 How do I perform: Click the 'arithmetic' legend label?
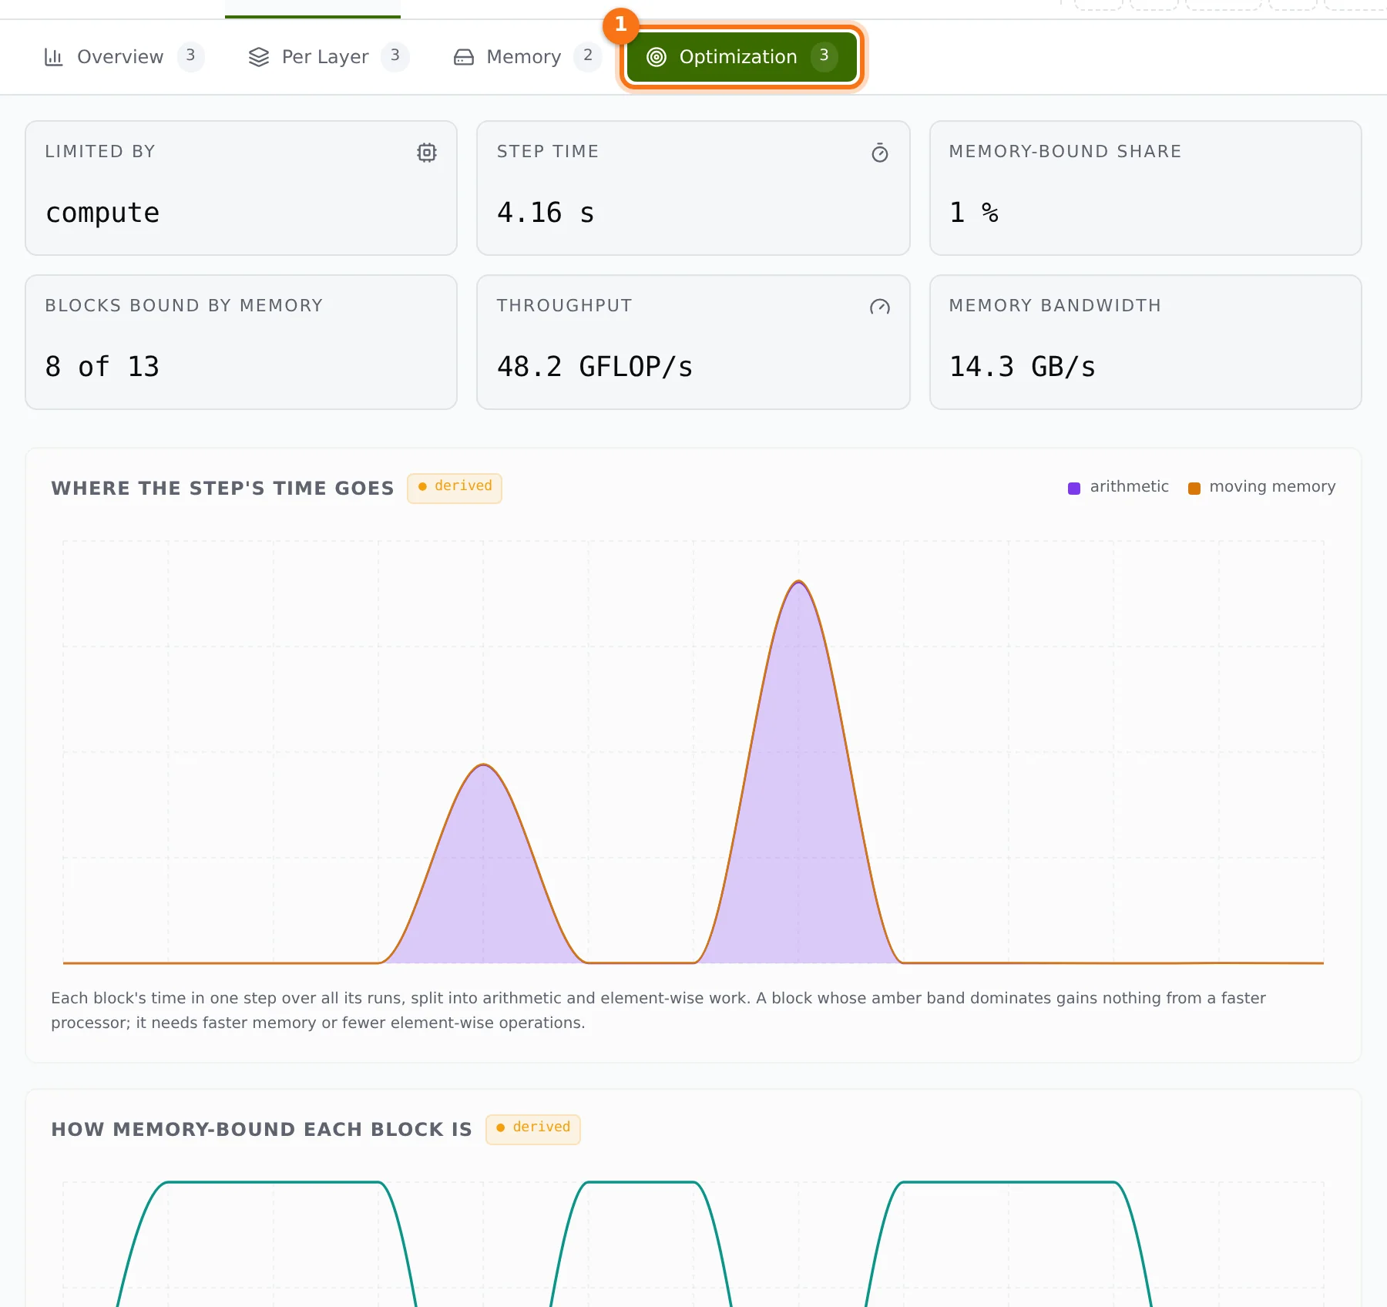click(1130, 487)
